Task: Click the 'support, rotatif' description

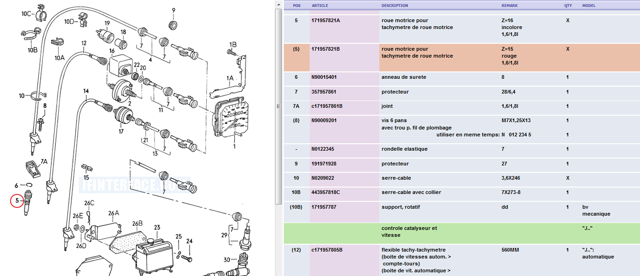Action: (x=401, y=207)
